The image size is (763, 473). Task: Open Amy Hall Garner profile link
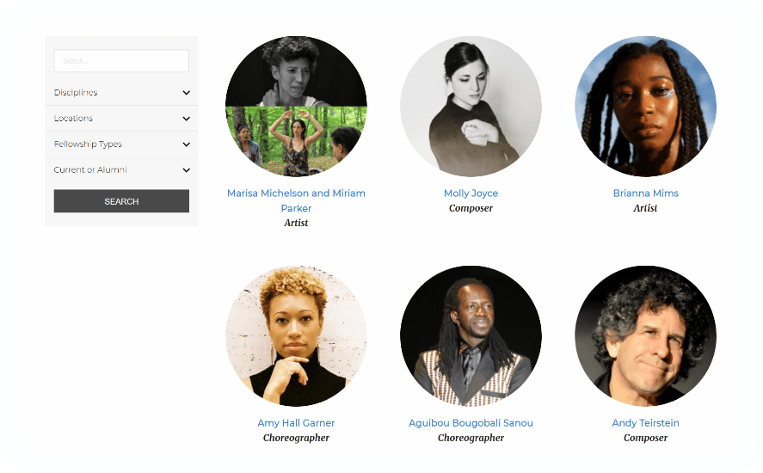click(x=296, y=423)
